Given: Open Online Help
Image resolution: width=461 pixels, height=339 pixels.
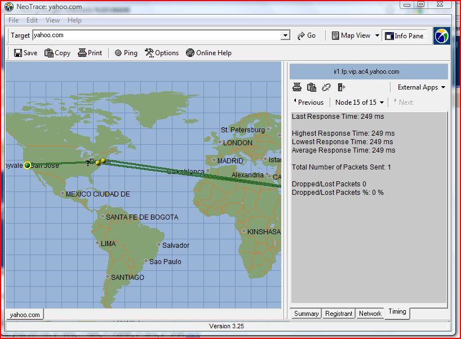Looking at the screenshot, I should click(209, 53).
